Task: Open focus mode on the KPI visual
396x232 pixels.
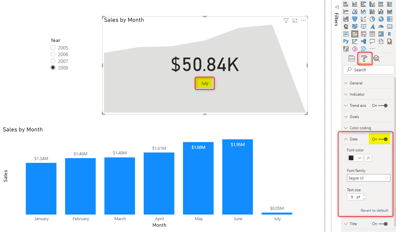Action: coord(295,20)
